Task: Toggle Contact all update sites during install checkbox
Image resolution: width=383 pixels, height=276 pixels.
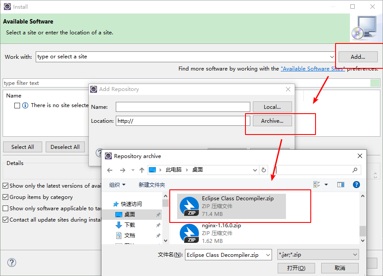Action: point(5,219)
